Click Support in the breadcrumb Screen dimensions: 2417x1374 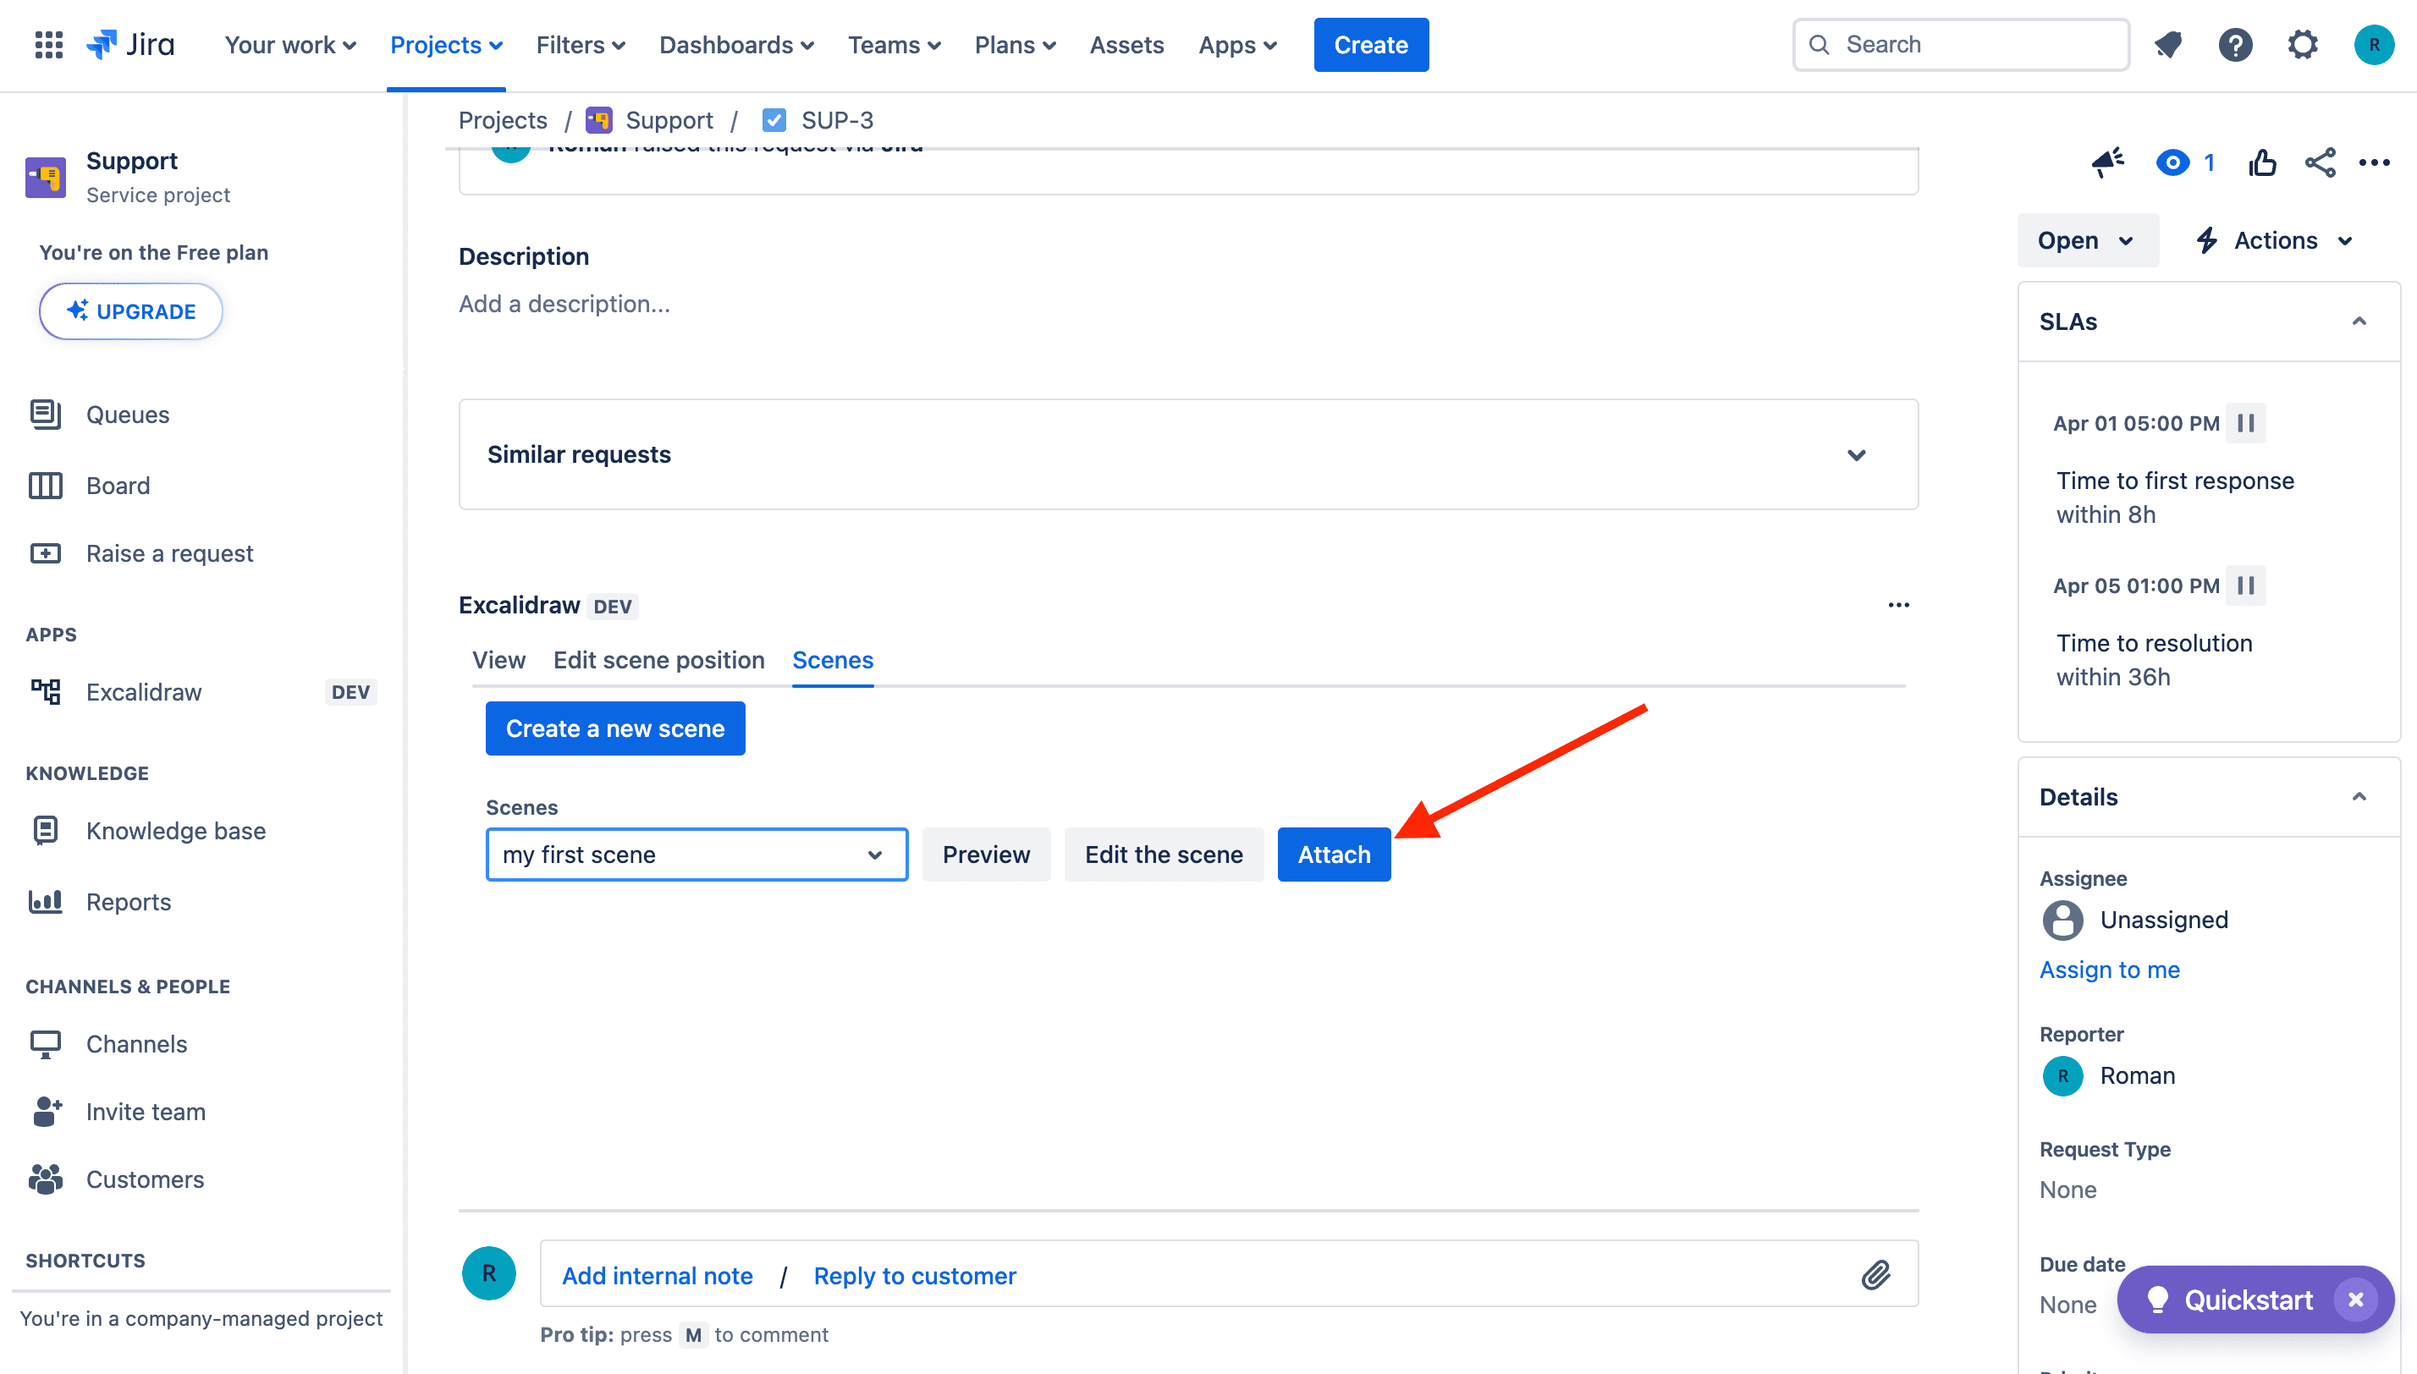coord(669,120)
